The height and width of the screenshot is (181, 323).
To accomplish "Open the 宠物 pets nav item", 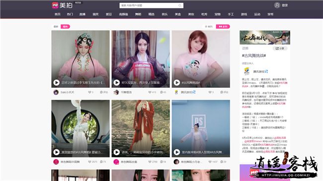I will click(217, 14).
